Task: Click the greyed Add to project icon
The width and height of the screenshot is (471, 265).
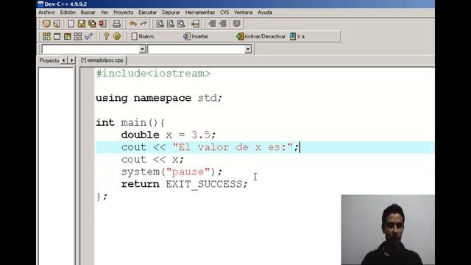Action: click(212, 24)
